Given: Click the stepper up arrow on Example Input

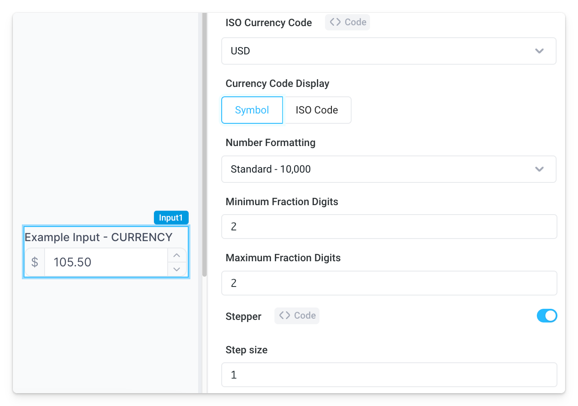Looking at the screenshot, I should pos(177,255).
